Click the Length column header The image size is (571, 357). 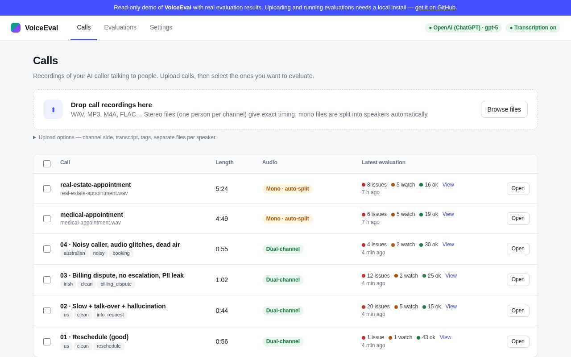(x=225, y=162)
